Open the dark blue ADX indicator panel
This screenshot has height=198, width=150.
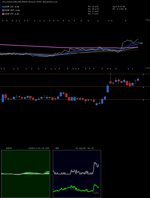[x=77, y=174]
